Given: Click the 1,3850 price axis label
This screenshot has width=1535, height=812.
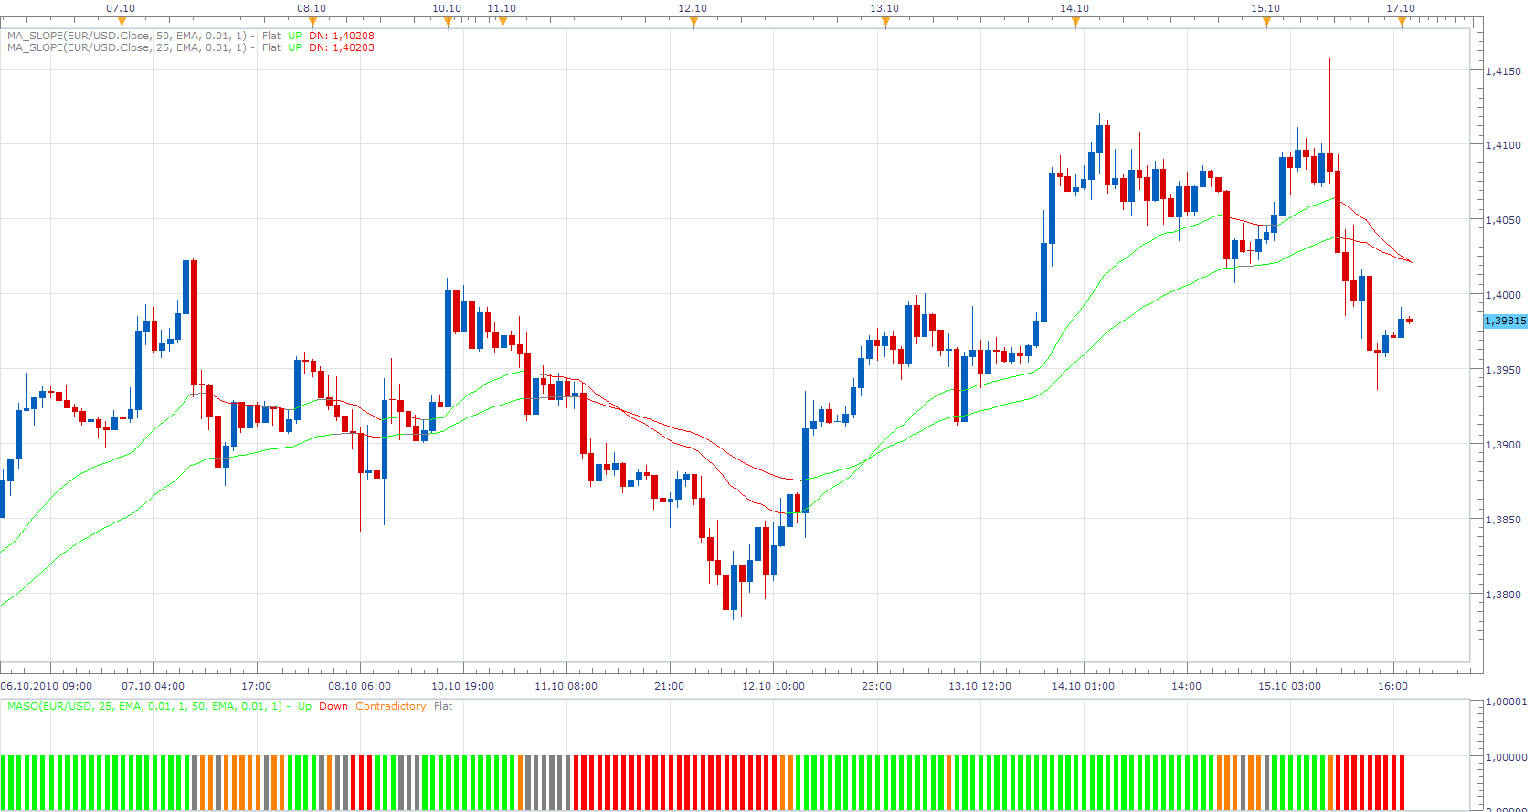Looking at the screenshot, I should coord(1504,520).
